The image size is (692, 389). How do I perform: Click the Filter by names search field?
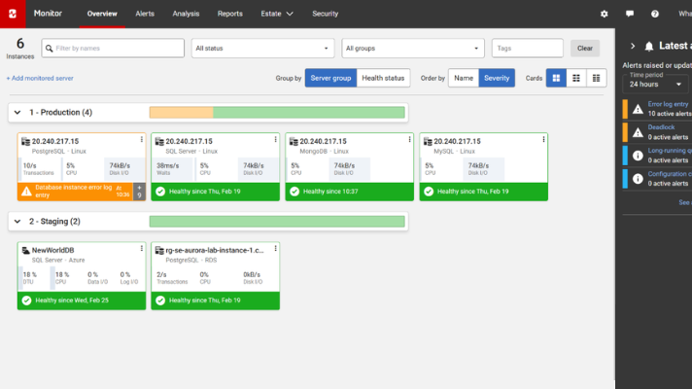(112, 48)
